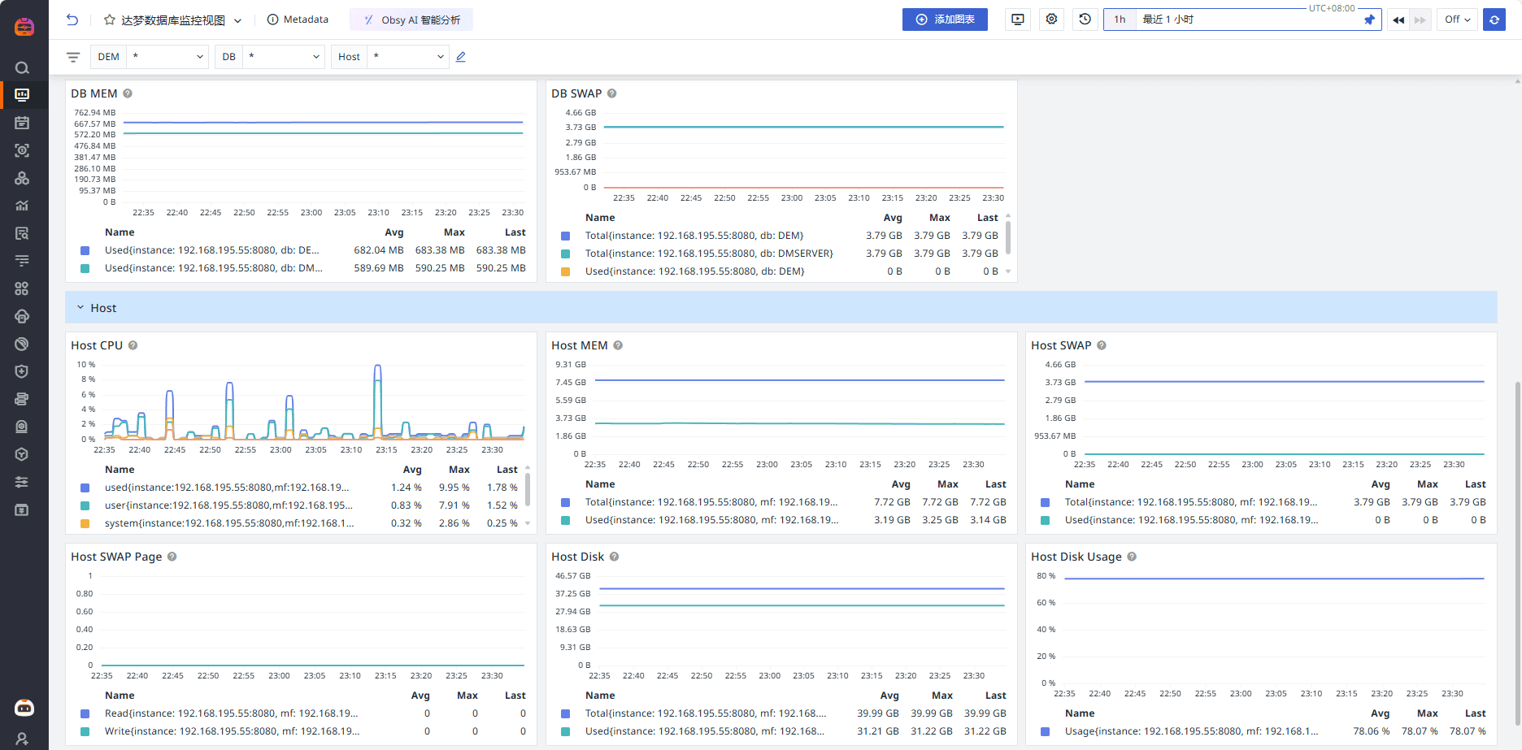The image size is (1522, 750).
Task: Click the blue refresh button
Action: point(1494,20)
